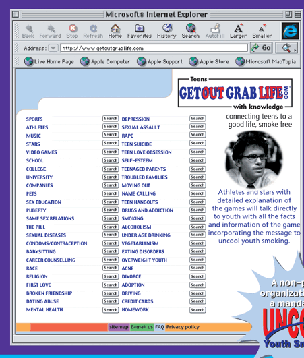Click Search button next to RAPE
Image resolution: width=304 pixels, height=358 pixels.
click(x=197, y=135)
